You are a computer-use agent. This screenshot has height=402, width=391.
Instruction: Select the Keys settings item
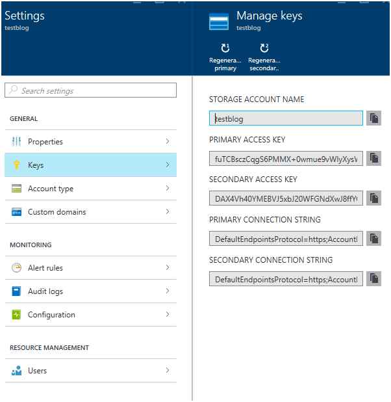(x=90, y=165)
